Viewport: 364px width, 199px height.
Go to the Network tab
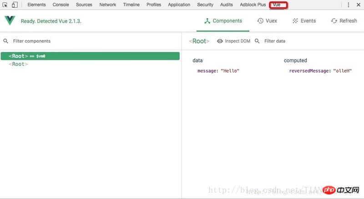[x=108, y=5]
